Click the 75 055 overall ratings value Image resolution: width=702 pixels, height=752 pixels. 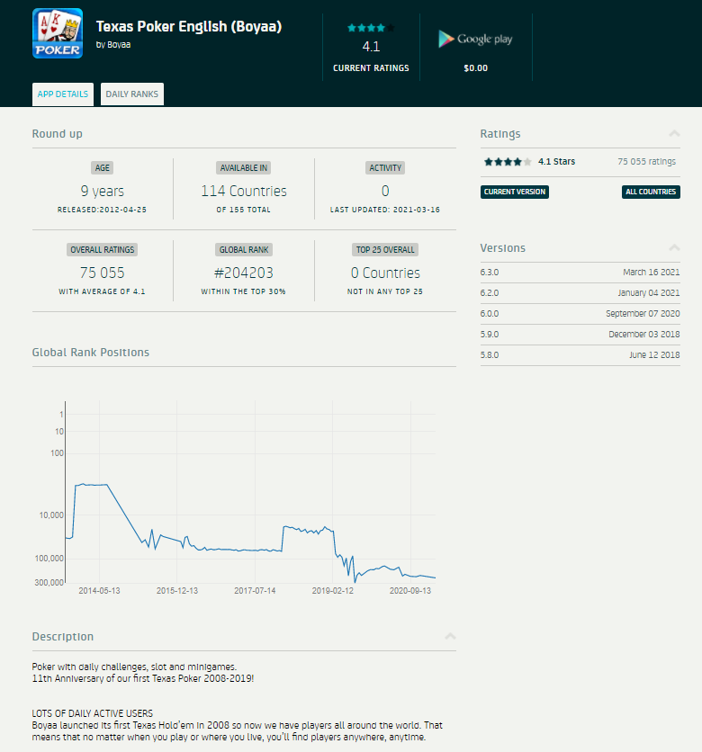pos(103,273)
